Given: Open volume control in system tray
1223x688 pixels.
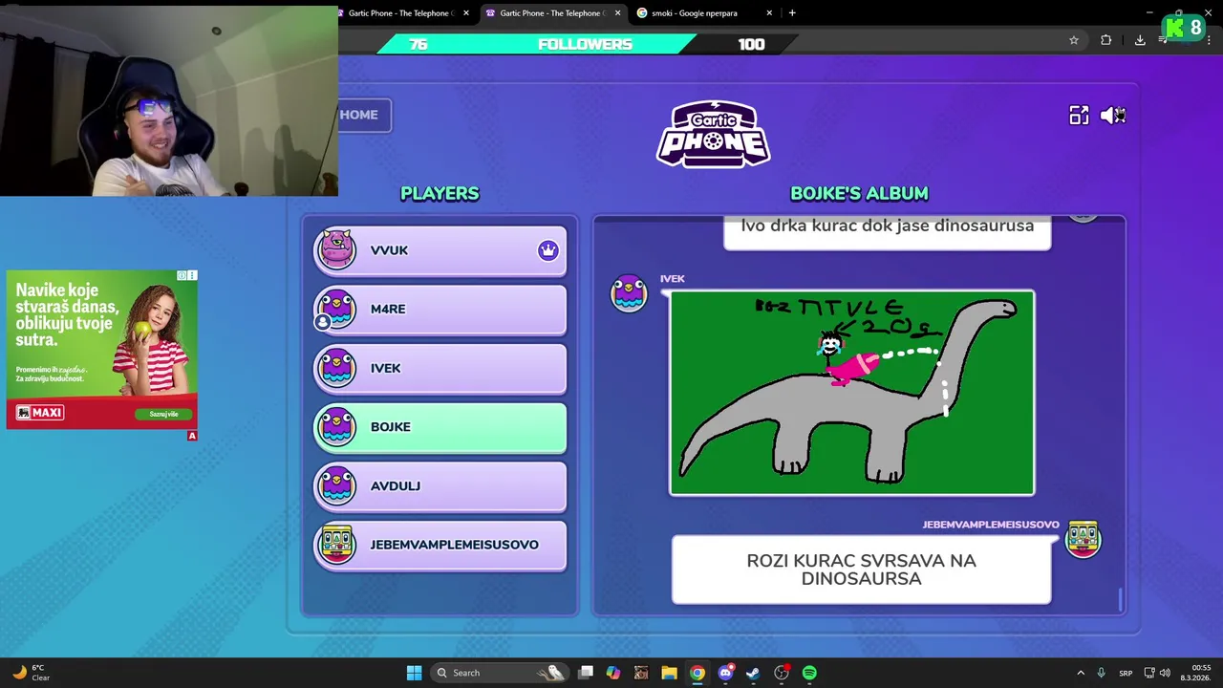Looking at the screenshot, I should coord(1165,673).
